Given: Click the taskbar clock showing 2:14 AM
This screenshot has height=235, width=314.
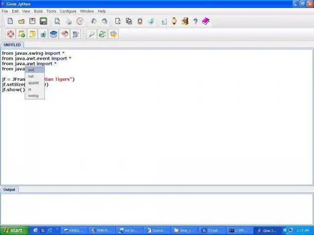Looking at the screenshot, I should [303, 231].
